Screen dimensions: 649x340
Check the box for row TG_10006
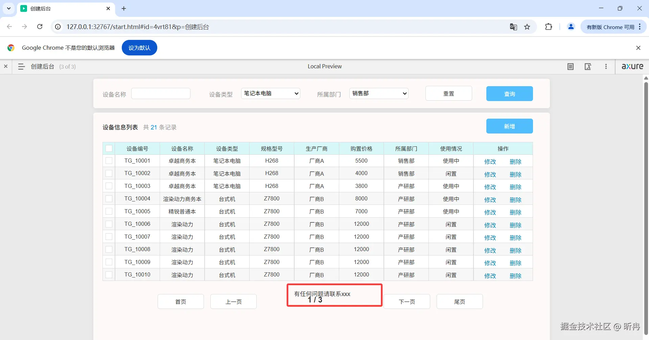[109, 224]
